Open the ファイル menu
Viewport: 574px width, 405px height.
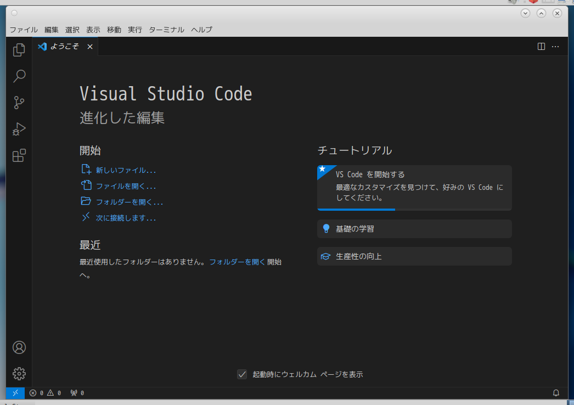point(24,30)
